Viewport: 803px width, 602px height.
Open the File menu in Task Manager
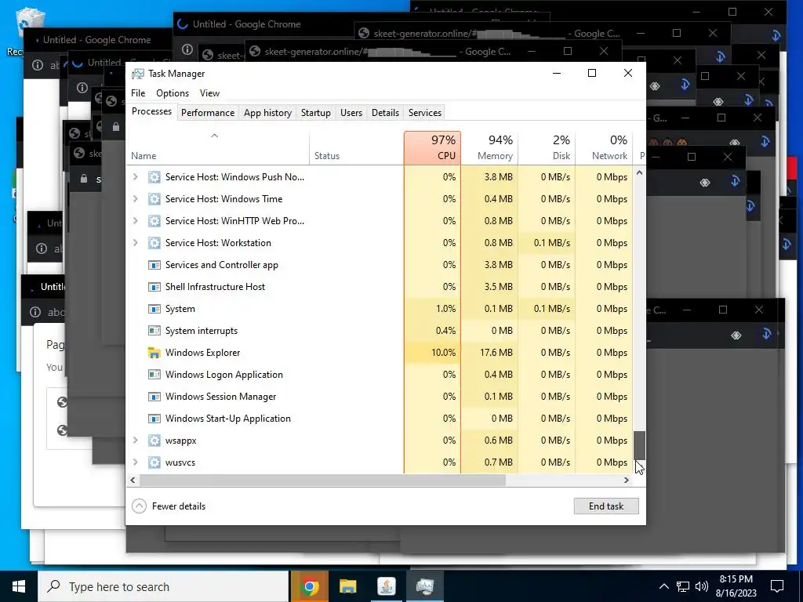click(138, 93)
